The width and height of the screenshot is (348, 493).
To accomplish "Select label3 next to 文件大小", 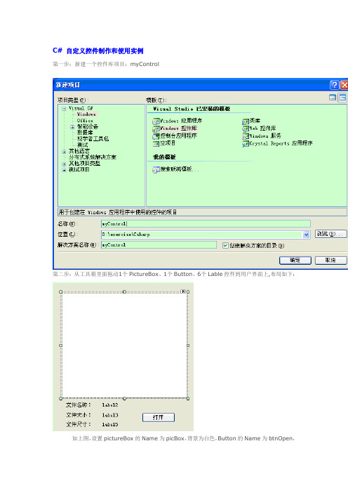I will pyautogui.click(x=110, y=415).
